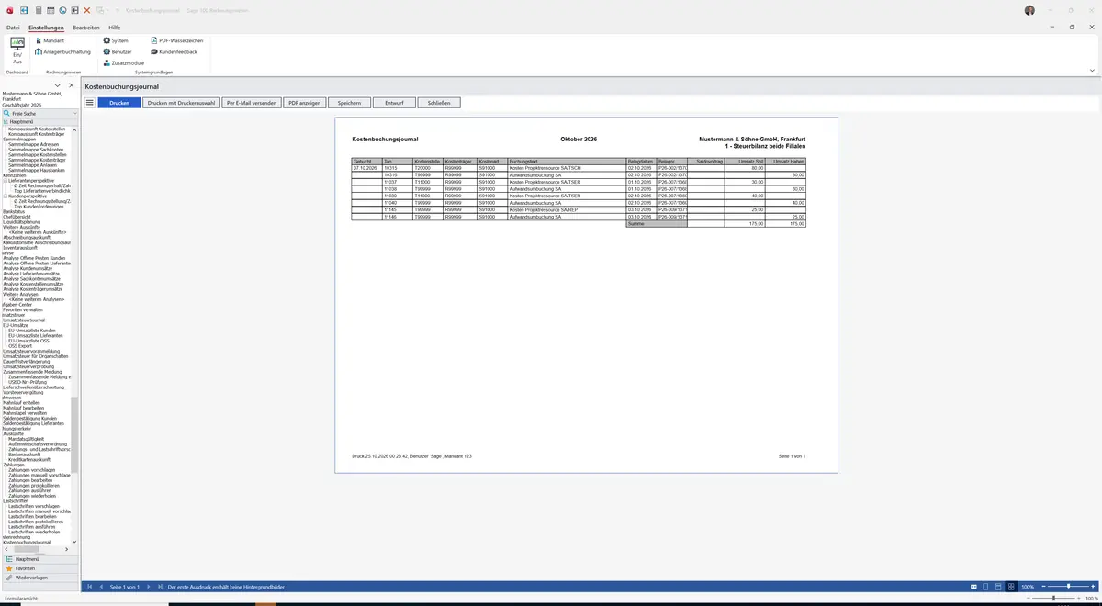Toggle the Dashboard Ein/Aus button
Image resolution: width=1102 pixels, height=606 pixels.
pyautogui.click(x=17, y=50)
